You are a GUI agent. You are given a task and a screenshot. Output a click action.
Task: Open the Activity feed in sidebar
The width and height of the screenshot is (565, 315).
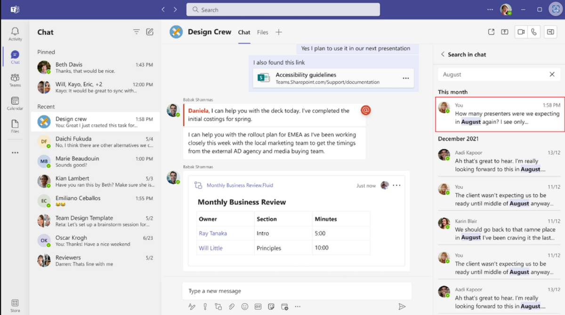tap(15, 34)
